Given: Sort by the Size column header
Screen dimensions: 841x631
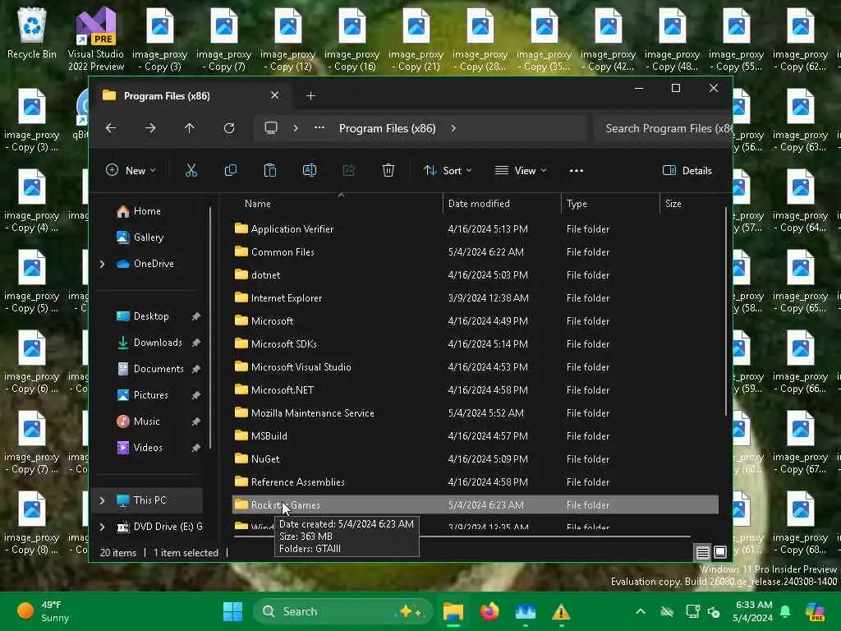Looking at the screenshot, I should [673, 204].
